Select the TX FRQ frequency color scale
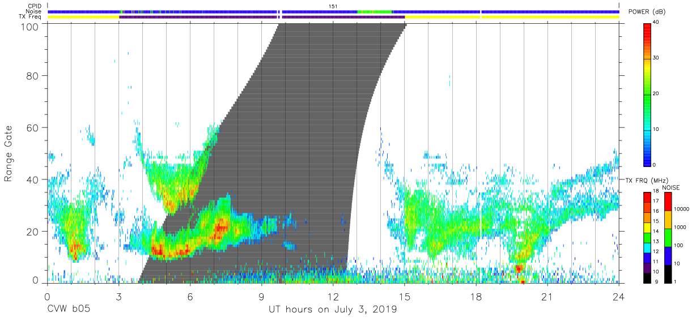This screenshot has width=696, height=321. point(647,237)
